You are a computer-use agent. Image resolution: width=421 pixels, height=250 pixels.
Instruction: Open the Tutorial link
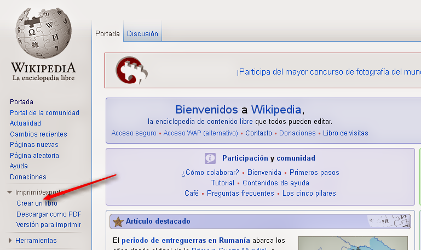click(223, 183)
